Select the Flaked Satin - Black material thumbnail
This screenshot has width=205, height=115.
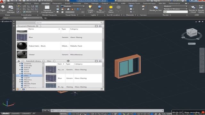[x=22, y=46]
